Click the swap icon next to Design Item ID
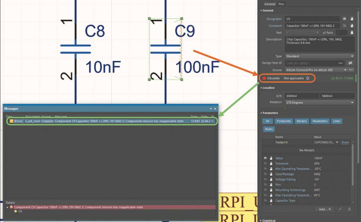 [x=350, y=63]
